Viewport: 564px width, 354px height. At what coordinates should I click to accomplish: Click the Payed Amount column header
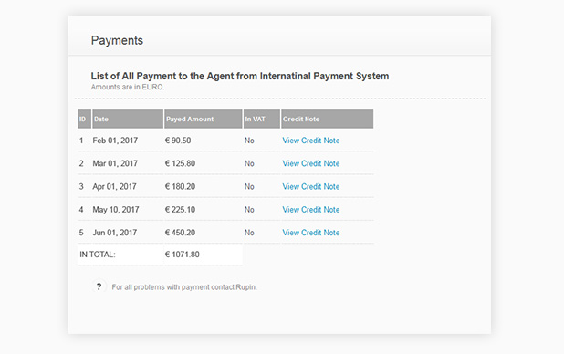pyautogui.click(x=204, y=120)
